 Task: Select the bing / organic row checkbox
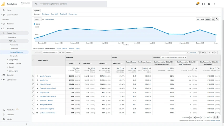(x=33, y=93)
